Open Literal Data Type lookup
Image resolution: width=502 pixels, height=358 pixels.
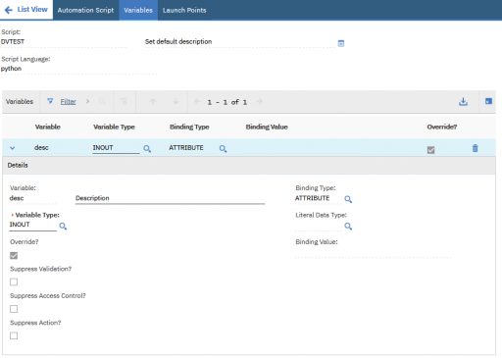click(348, 226)
